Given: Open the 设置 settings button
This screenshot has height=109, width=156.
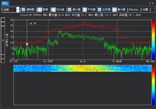Looking at the screenshot, I should coord(145,10).
